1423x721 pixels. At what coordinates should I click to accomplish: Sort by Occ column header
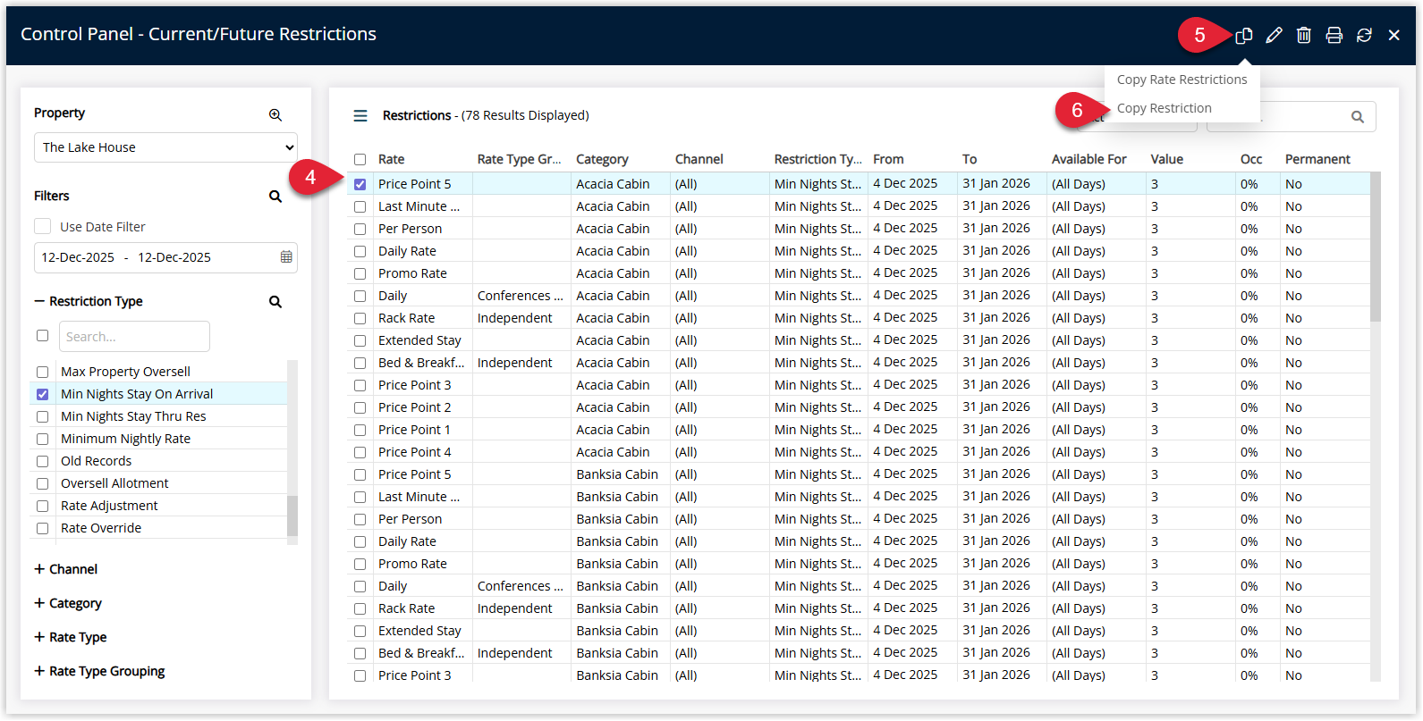point(1250,159)
